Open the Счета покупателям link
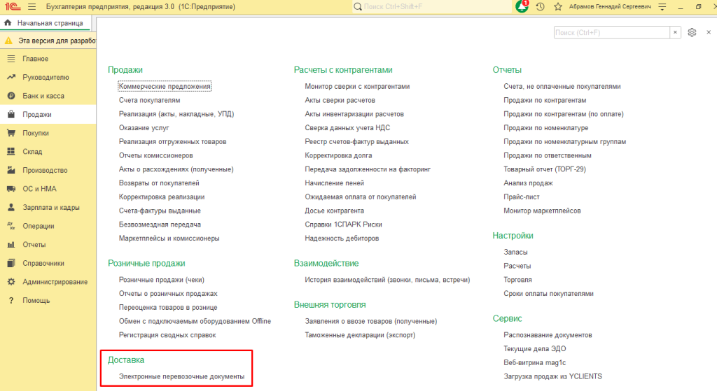 150,100
